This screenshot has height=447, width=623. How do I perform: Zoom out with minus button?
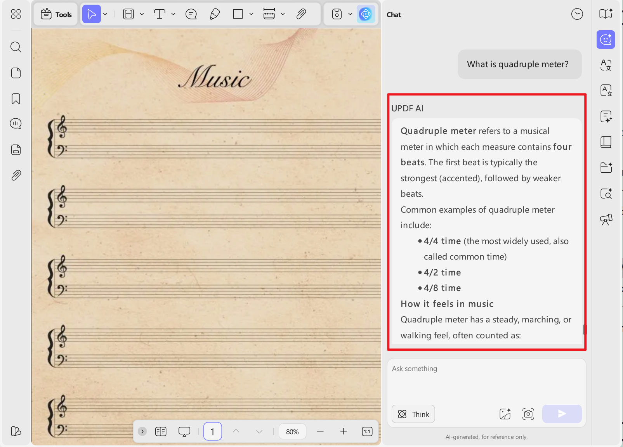point(320,431)
